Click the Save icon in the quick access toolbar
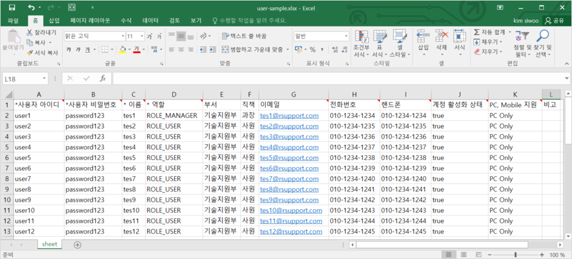 [x=11, y=7]
